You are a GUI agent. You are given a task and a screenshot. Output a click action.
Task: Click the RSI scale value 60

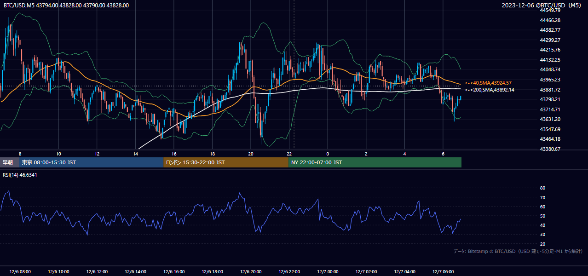(542, 207)
